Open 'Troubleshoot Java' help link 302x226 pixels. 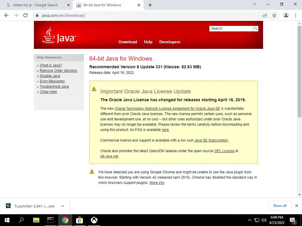coord(54,87)
